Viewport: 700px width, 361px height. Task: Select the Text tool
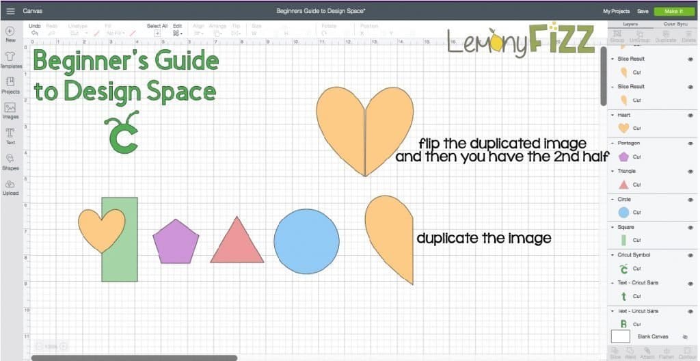pyautogui.click(x=10, y=133)
